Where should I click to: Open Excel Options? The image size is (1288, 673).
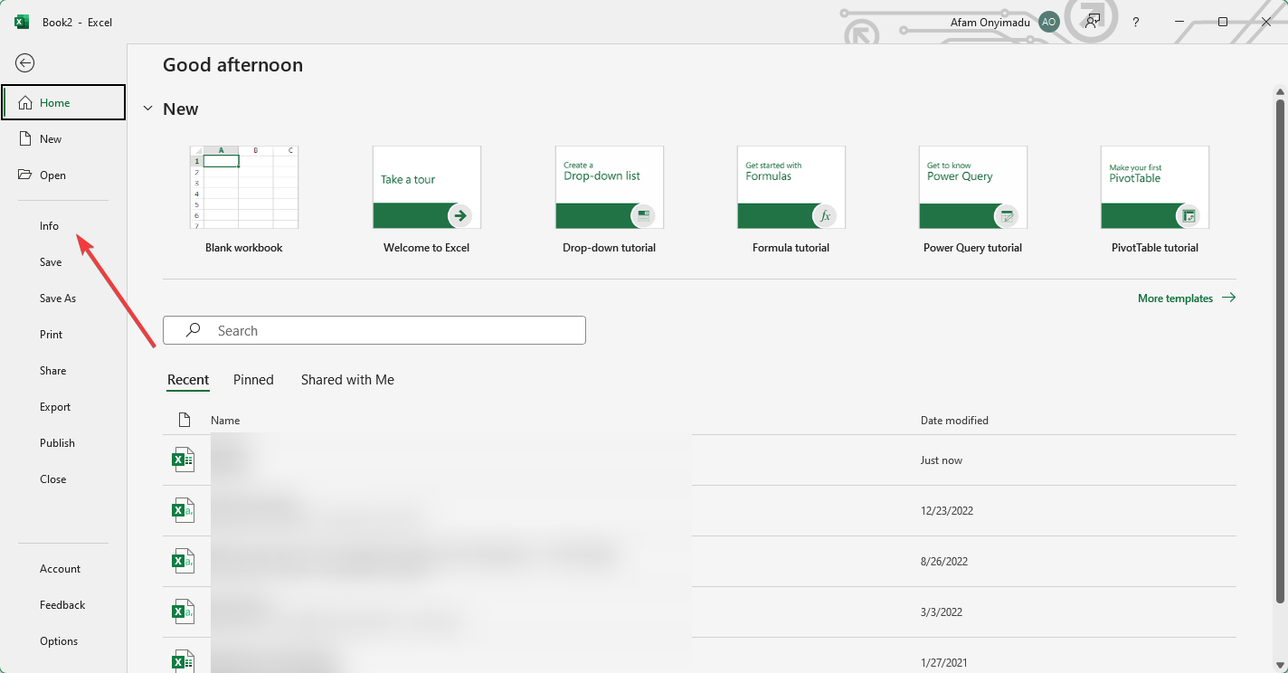pyautogui.click(x=63, y=640)
